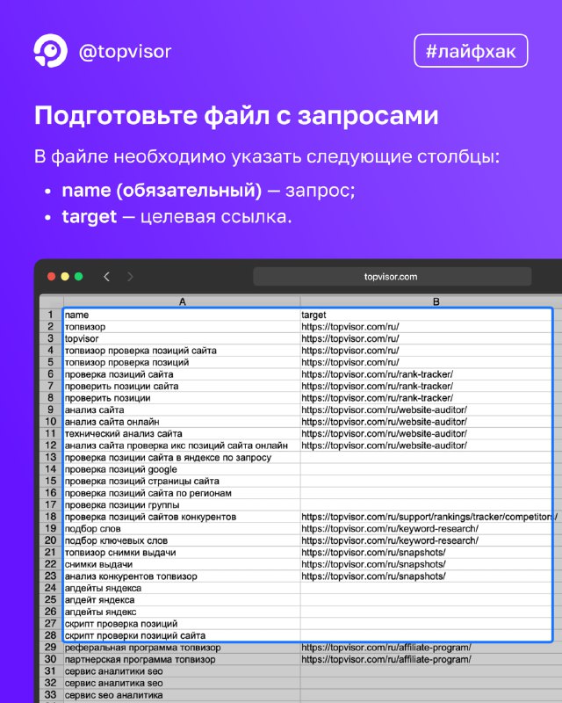Select row 29 header
Screen dimensions: 562x703
(51, 648)
